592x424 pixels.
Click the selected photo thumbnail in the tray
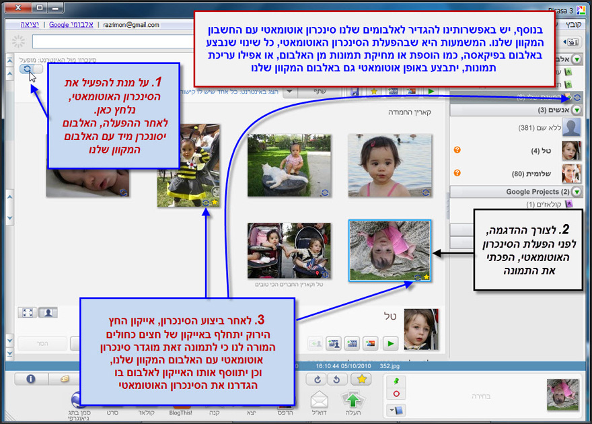(x=562, y=395)
